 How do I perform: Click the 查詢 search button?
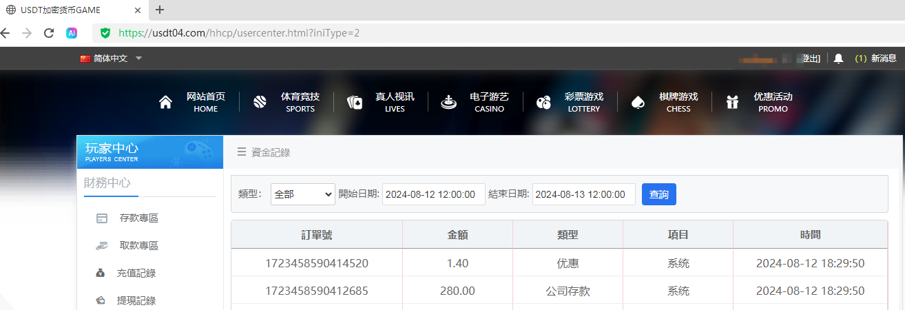click(x=659, y=194)
